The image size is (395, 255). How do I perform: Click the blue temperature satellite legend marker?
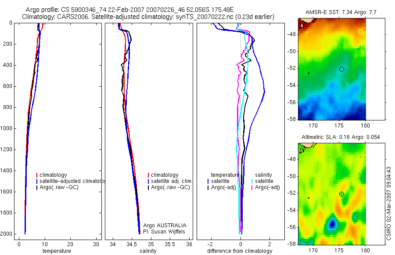208,181
